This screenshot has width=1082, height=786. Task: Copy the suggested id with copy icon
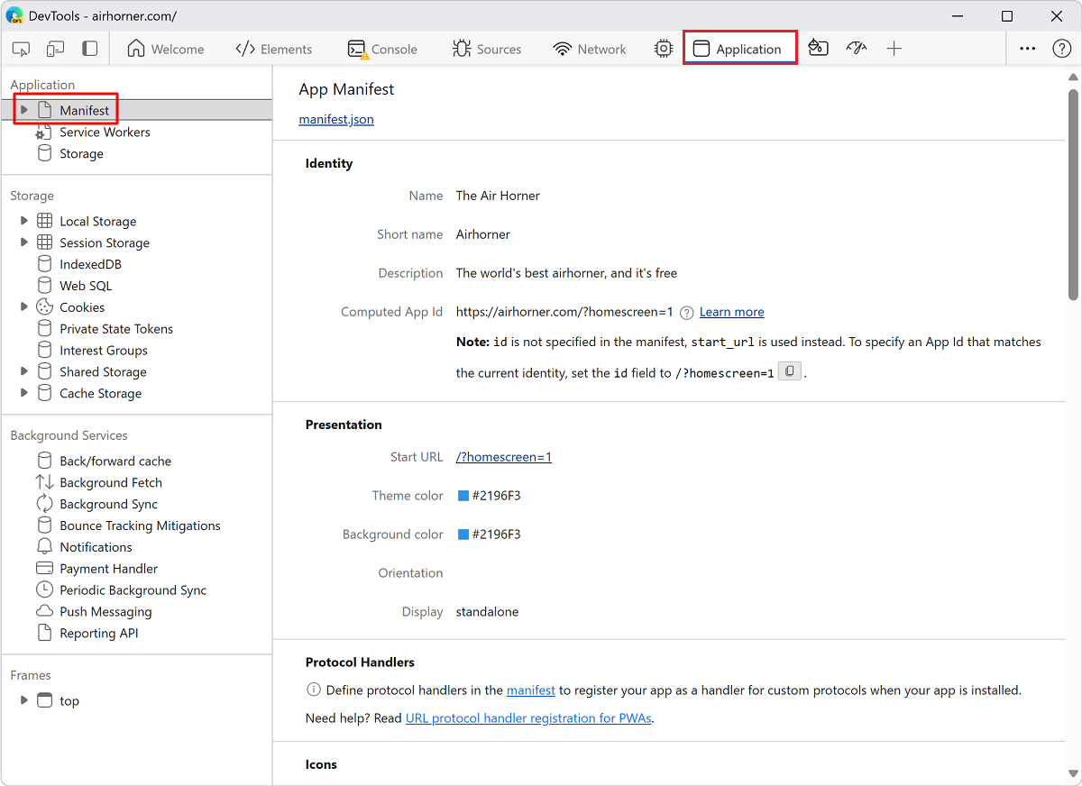pyautogui.click(x=790, y=371)
